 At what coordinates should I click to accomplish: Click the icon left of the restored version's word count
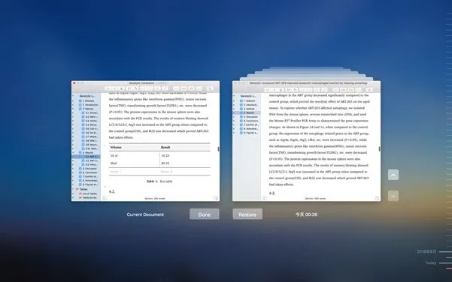[x=265, y=198]
